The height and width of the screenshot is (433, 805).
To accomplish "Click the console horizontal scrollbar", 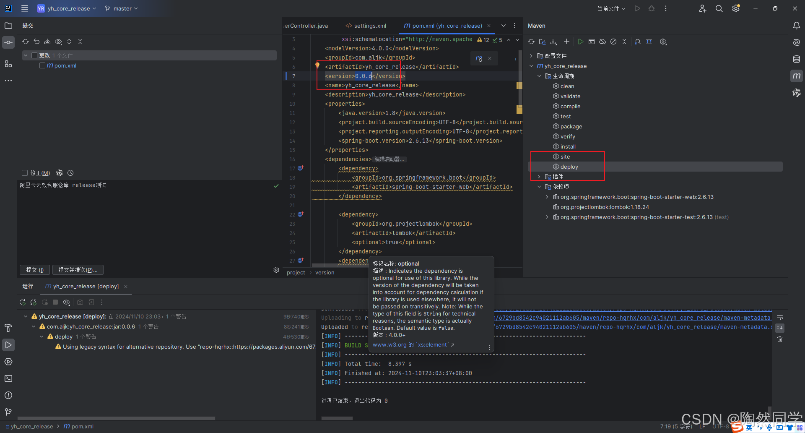I will click(337, 418).
